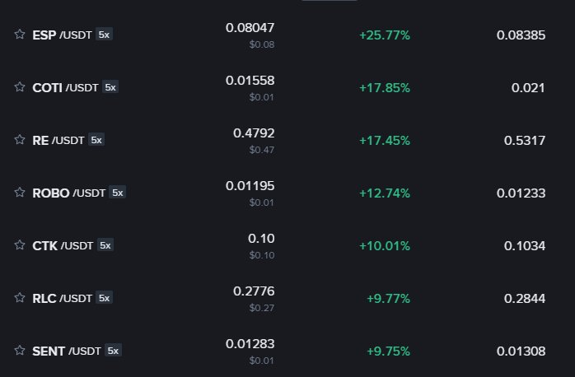The height and width of the screenshot is (377, 575).
Task: Mark CTK/USDT as favorite
Action: coord(20,244)
